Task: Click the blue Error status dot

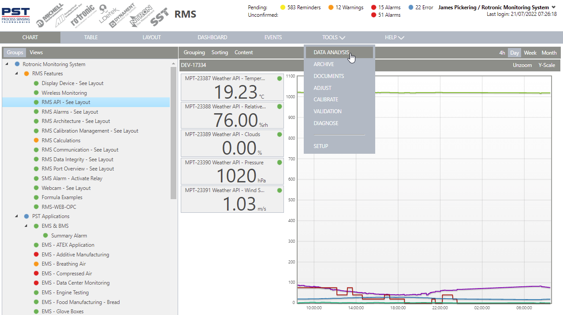Action: [410, 7]
